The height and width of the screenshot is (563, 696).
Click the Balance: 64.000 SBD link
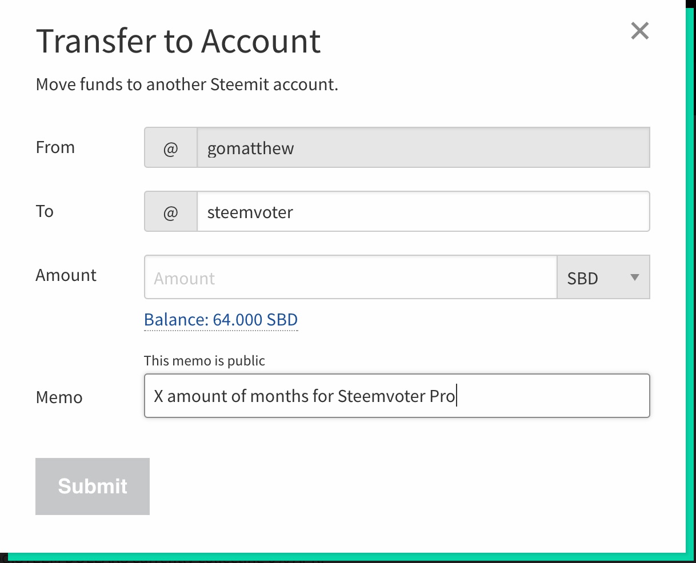point(221,320)
